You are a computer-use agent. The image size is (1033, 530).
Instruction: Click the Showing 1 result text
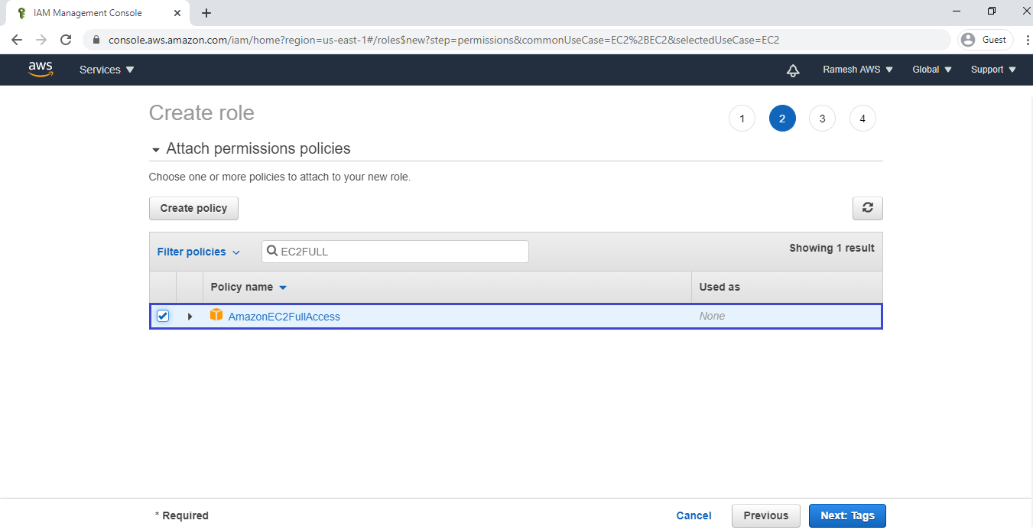coord(832,248)
